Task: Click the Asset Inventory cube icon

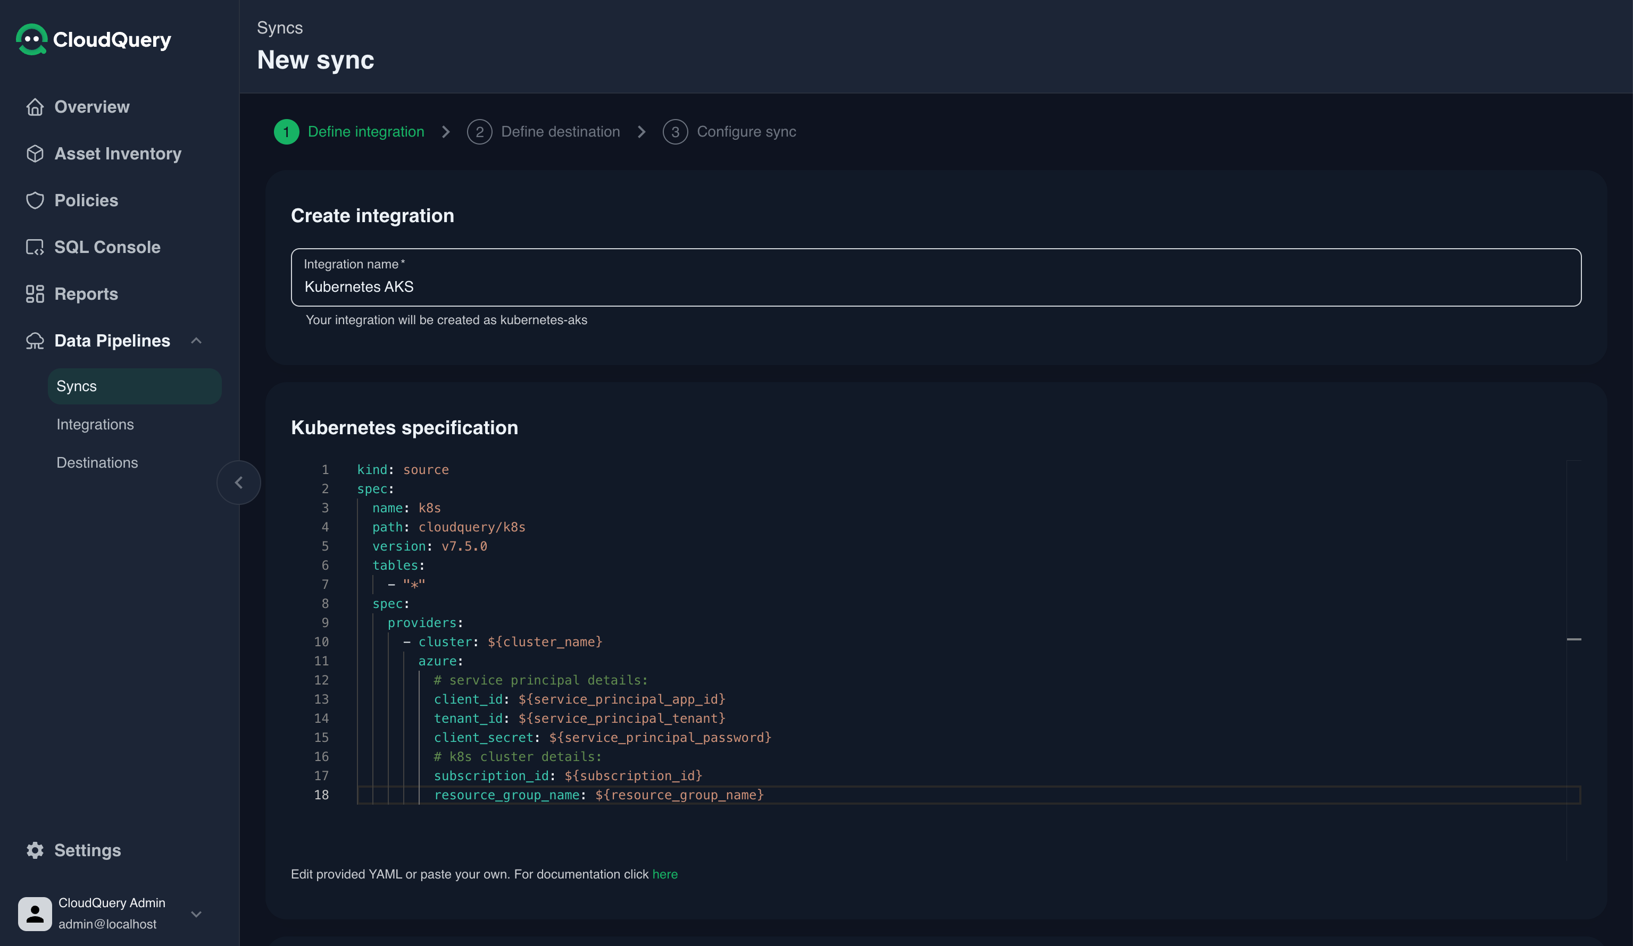Action: pos(35,154)
